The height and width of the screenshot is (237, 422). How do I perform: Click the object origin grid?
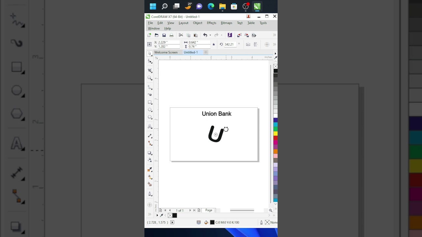click(150, 44)
